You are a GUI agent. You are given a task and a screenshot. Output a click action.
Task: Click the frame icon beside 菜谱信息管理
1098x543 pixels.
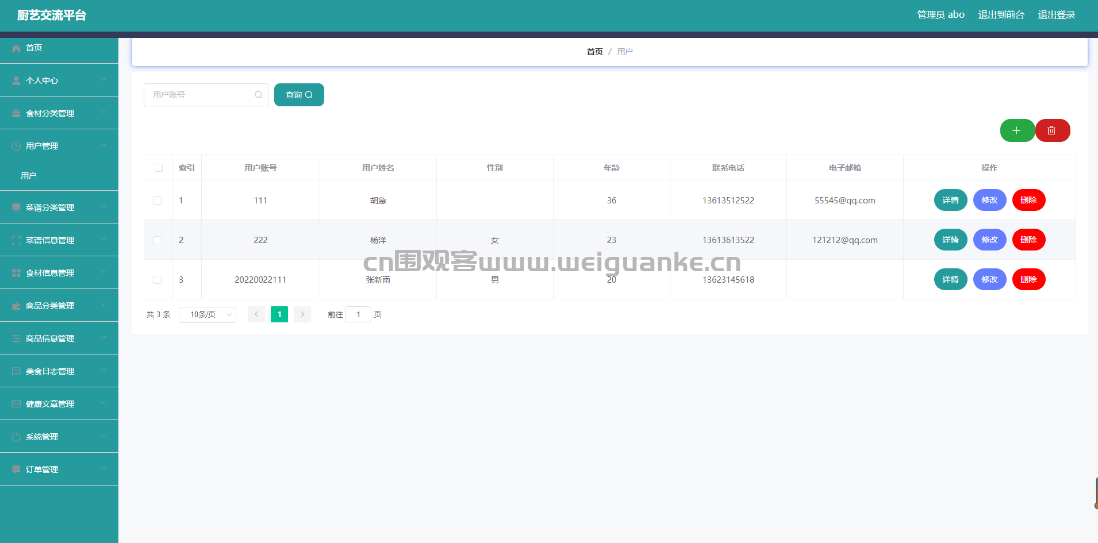click(16, 240)
